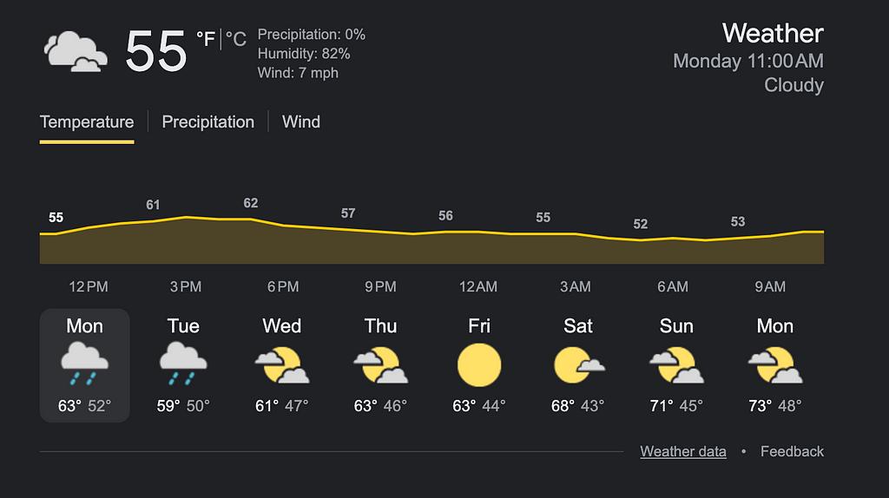Select the Temperature tab
The width and height of the screenshot is (889, 498).
(x=87, y=122)
